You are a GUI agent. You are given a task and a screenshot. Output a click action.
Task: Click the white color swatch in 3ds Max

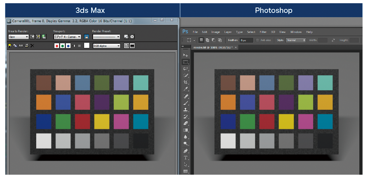click(x=87, y=46)
